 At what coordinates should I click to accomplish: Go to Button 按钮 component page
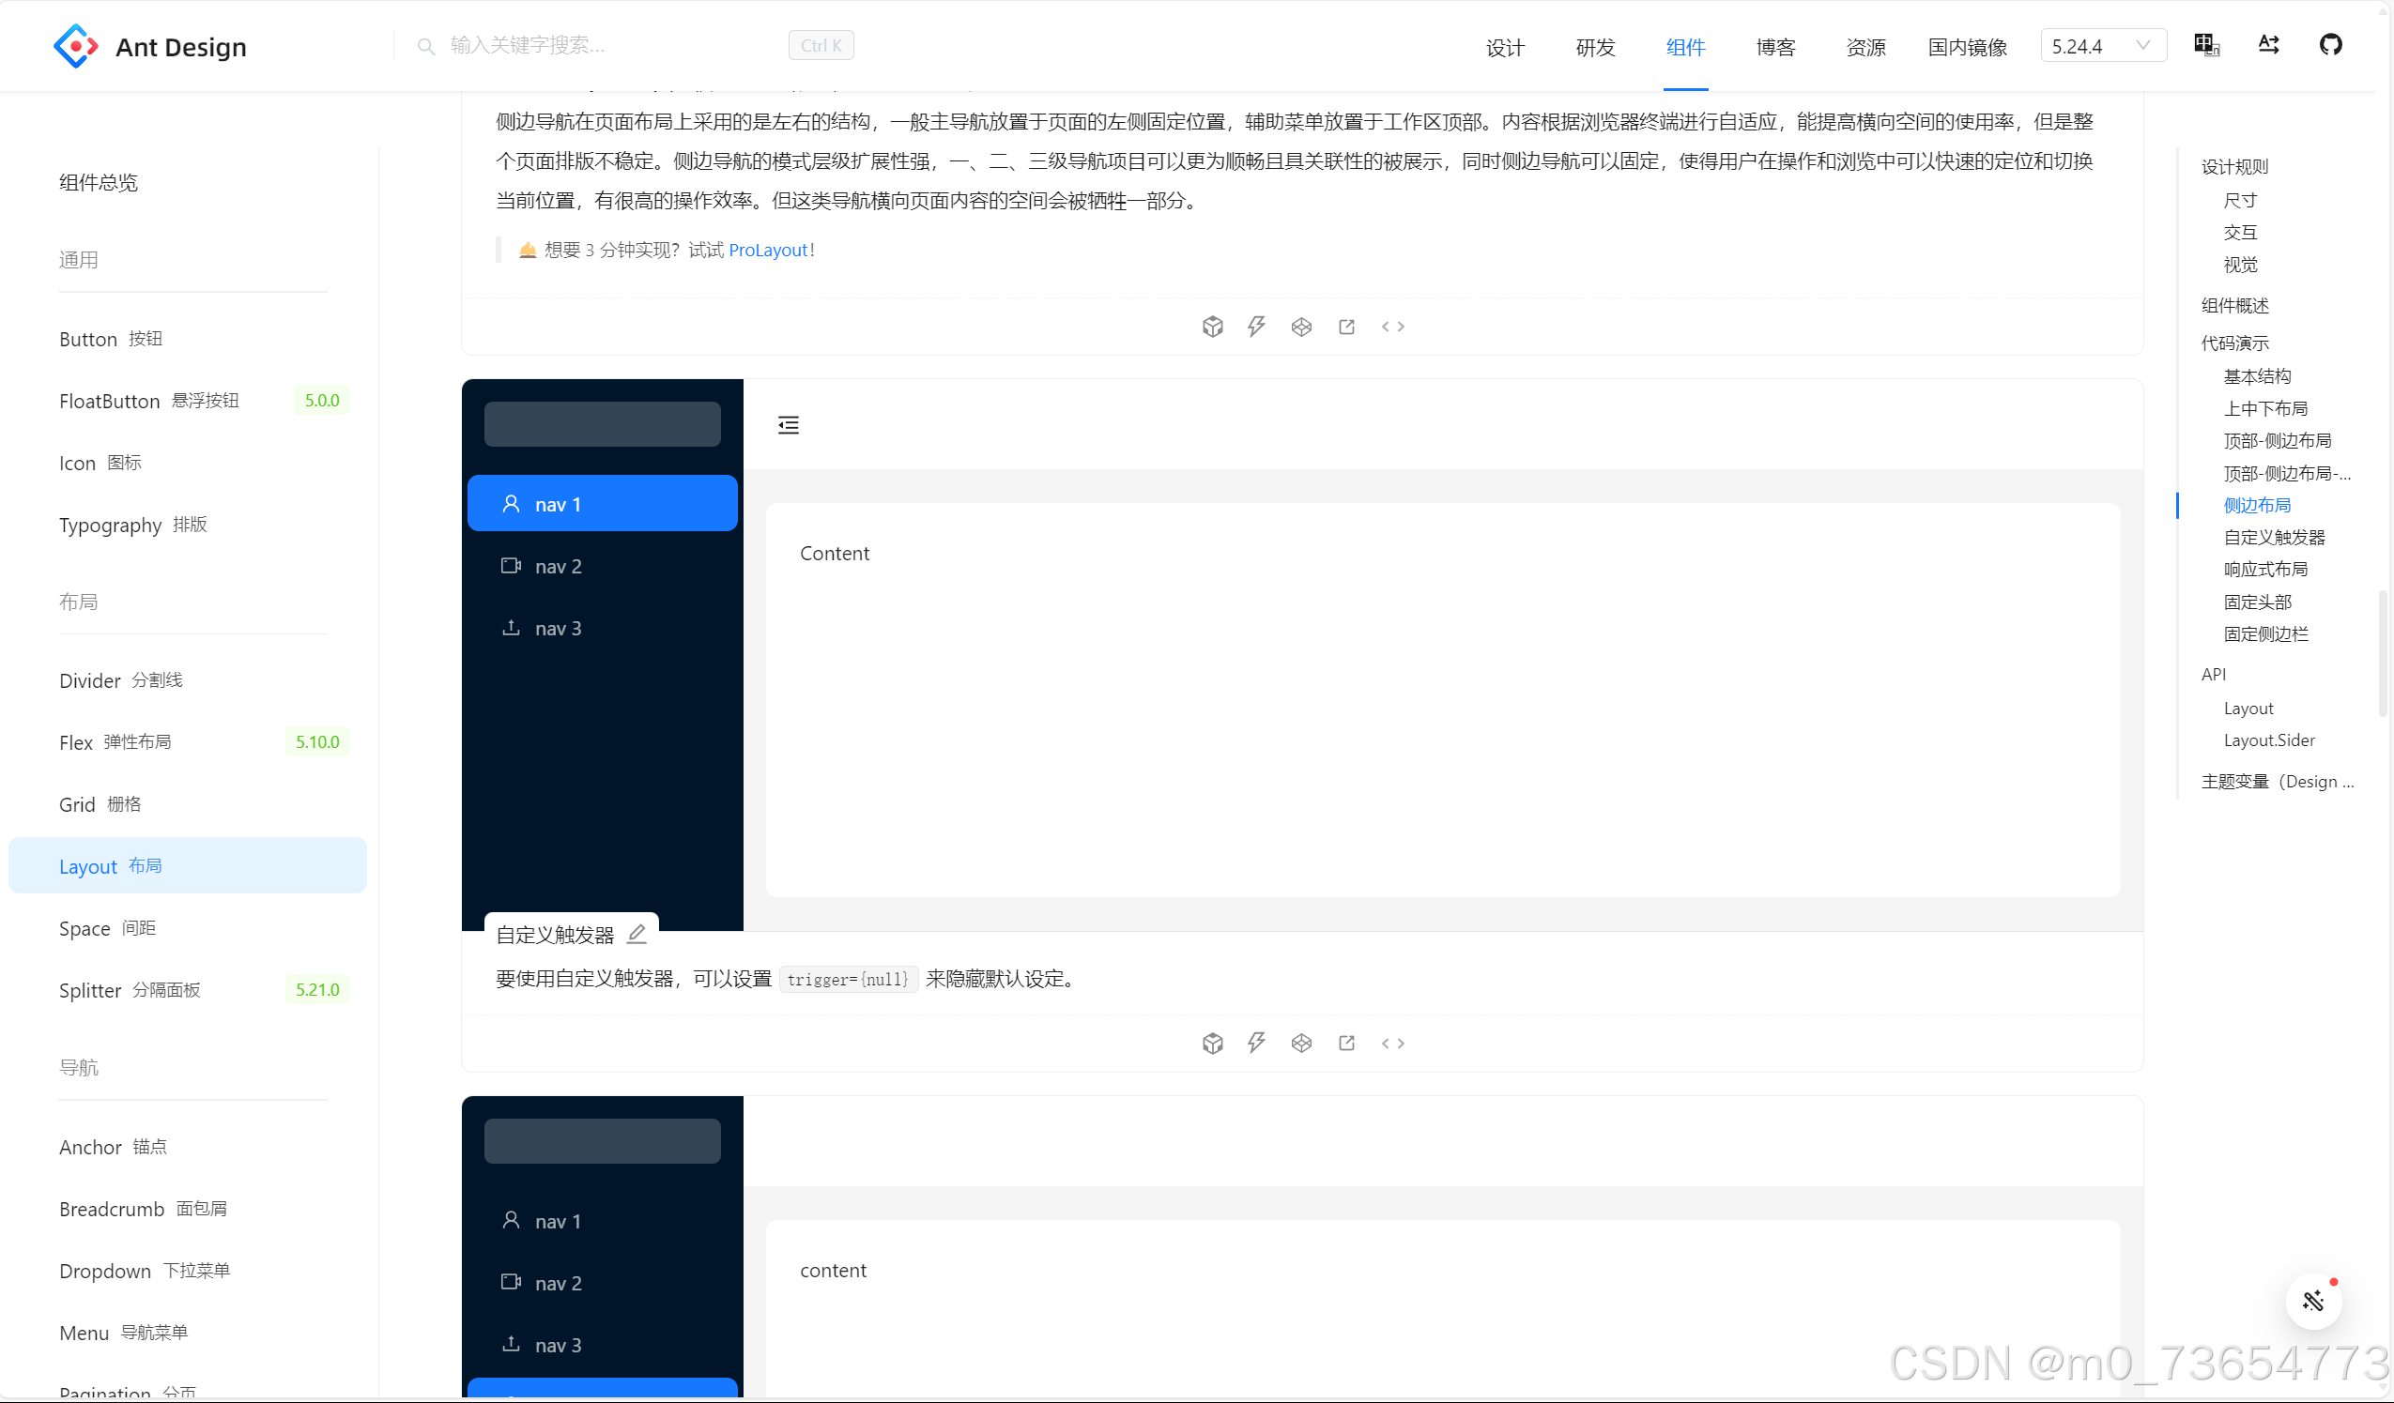click(188, 339)
